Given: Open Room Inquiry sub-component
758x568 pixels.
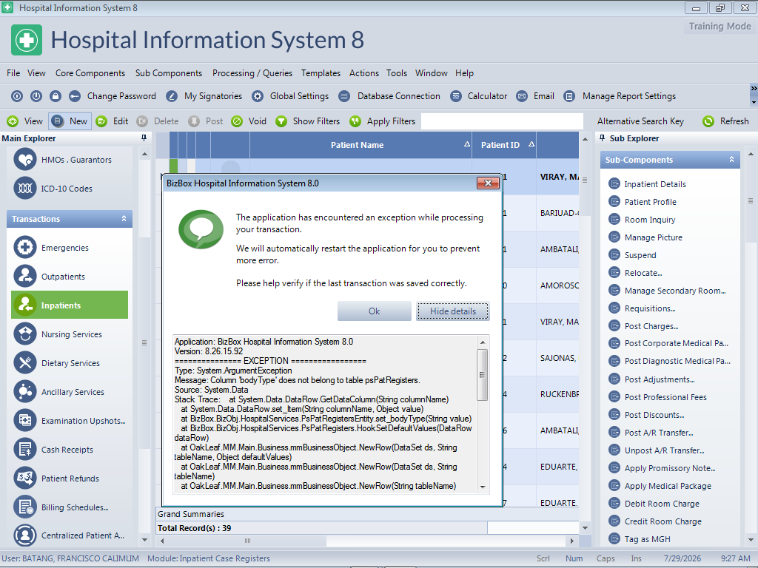Looking at the screenshot, I should tap(650, 220).
